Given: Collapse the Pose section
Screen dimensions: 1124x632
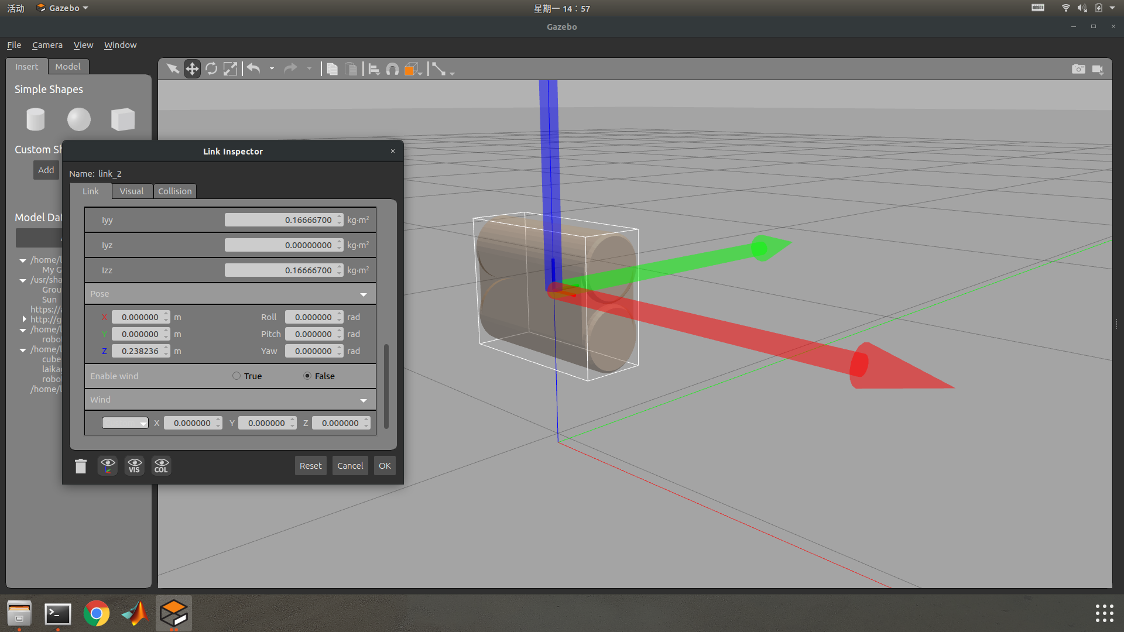Looking at the screenshot, I should 363,294.
